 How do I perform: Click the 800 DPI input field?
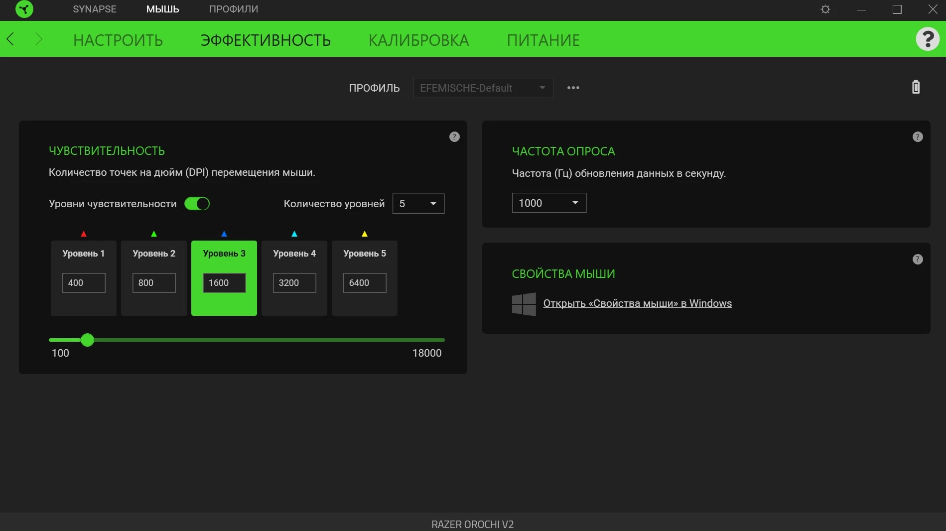pos(154,283)
